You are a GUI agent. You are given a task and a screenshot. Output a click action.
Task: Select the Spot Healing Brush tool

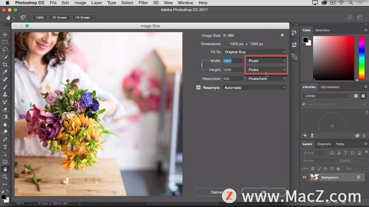(5, 80)
